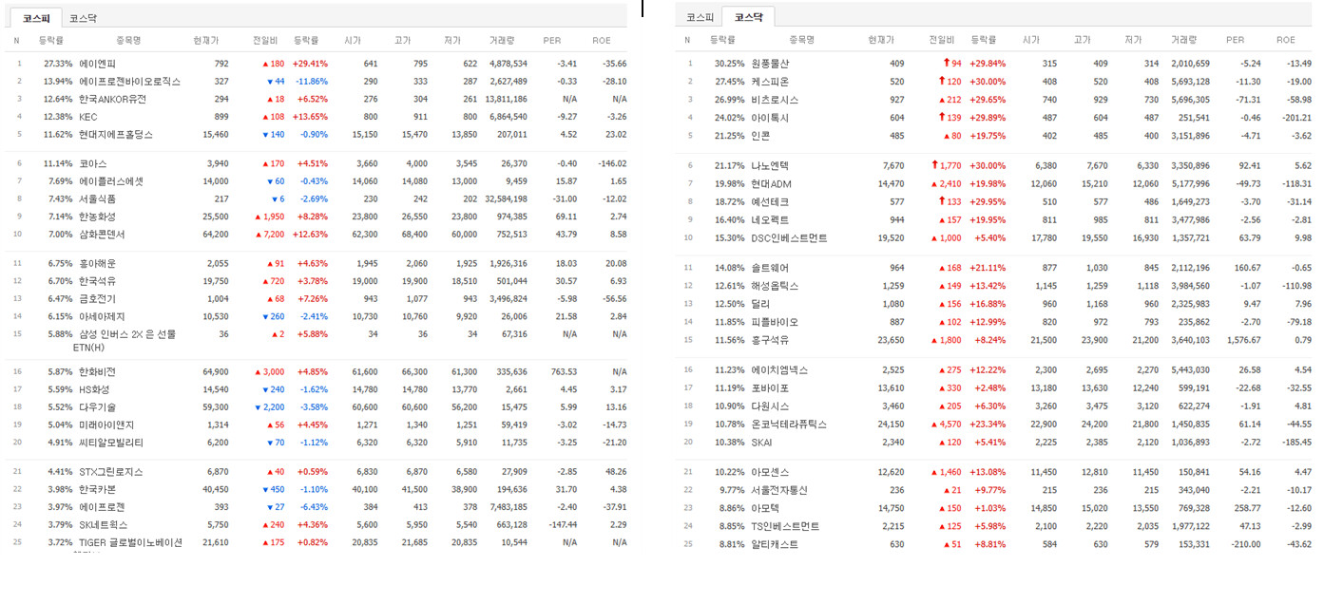1324x604 pixels.
Task: Click the 5,693,128 volume for 케스피온
Action: coord(1189,82)
